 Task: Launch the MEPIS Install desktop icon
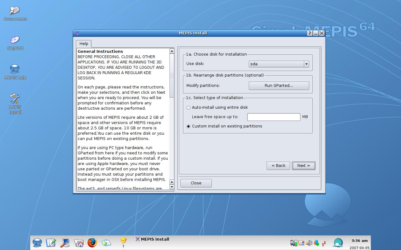(15, 104)
